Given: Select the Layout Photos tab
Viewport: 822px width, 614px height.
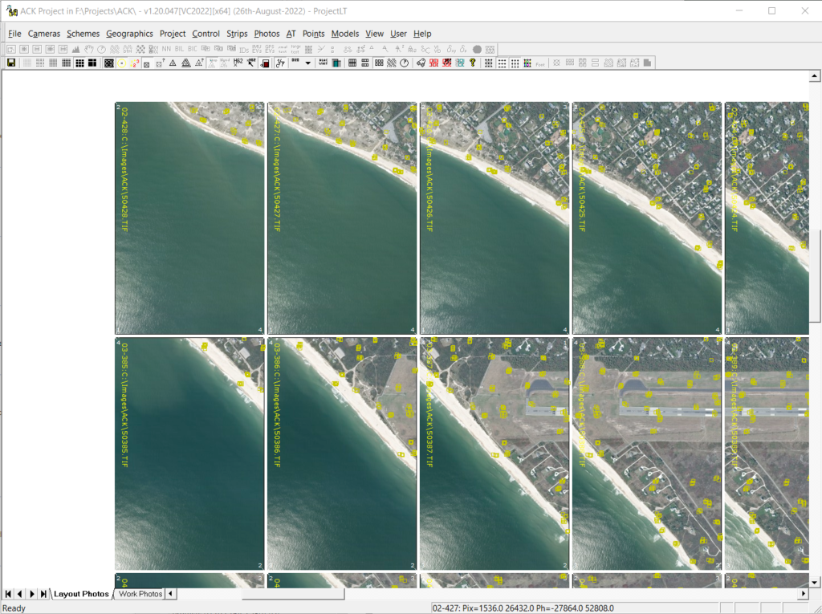Looking at the screenshot, I should click(x=81, y=594).
